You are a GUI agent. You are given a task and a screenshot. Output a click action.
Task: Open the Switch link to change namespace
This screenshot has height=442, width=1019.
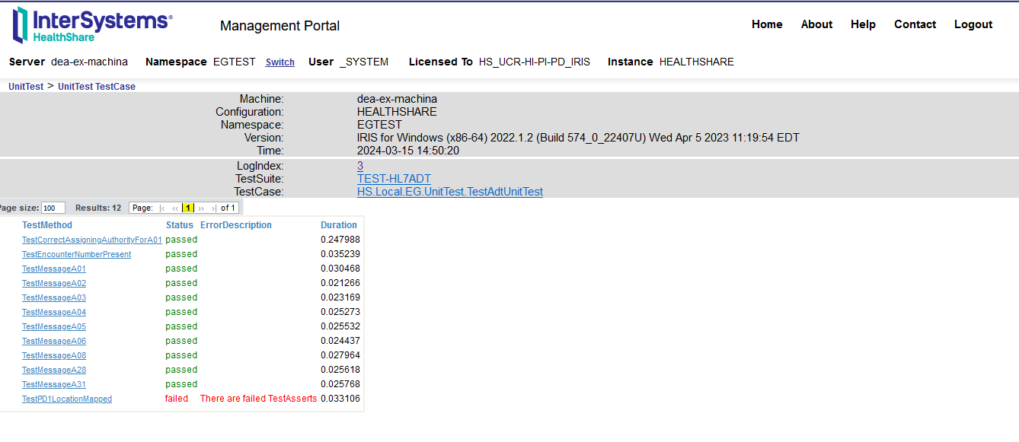coord(280,62)
